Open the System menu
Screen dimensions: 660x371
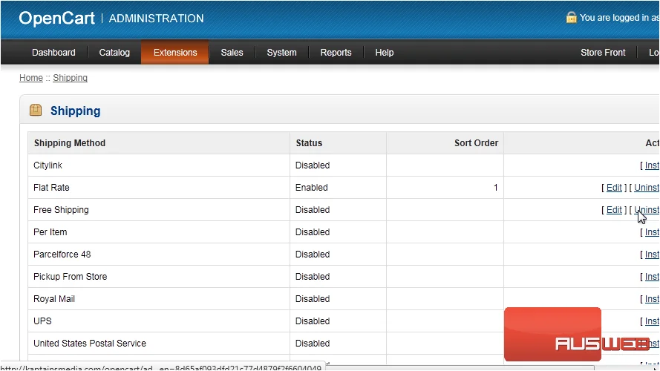click(281, 53)
